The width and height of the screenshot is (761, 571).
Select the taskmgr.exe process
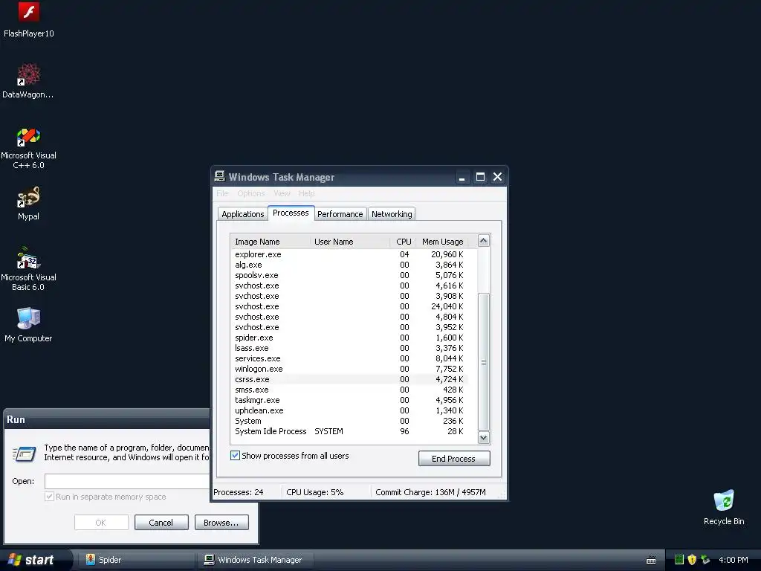[x=349, y=400]
